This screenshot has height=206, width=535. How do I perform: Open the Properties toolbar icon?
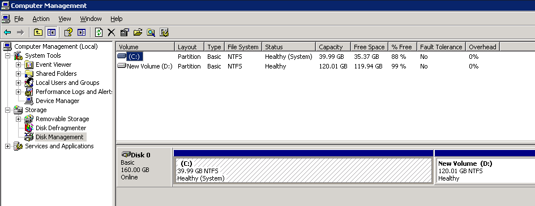[x=125, y=32]
